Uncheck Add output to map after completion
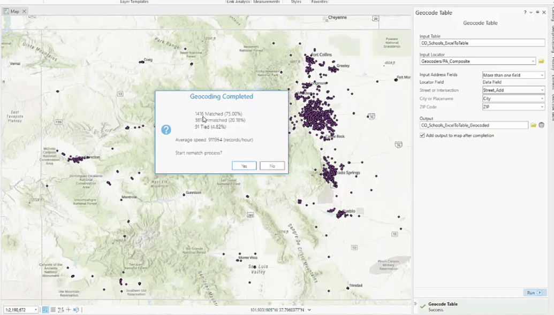Screen dimensions: 554x315 (422, 135)
